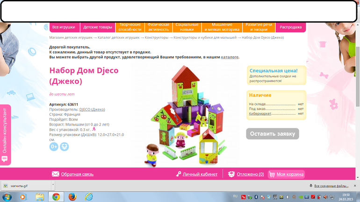Open Internet Explorer from the taskbar
Image resolution: width=360 pixels, height=202 pixels.
(23, 197)
